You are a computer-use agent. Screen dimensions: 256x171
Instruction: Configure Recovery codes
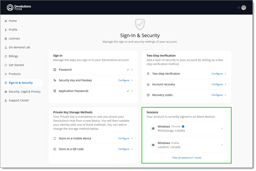pyautogui.click(x=217, y=95)
